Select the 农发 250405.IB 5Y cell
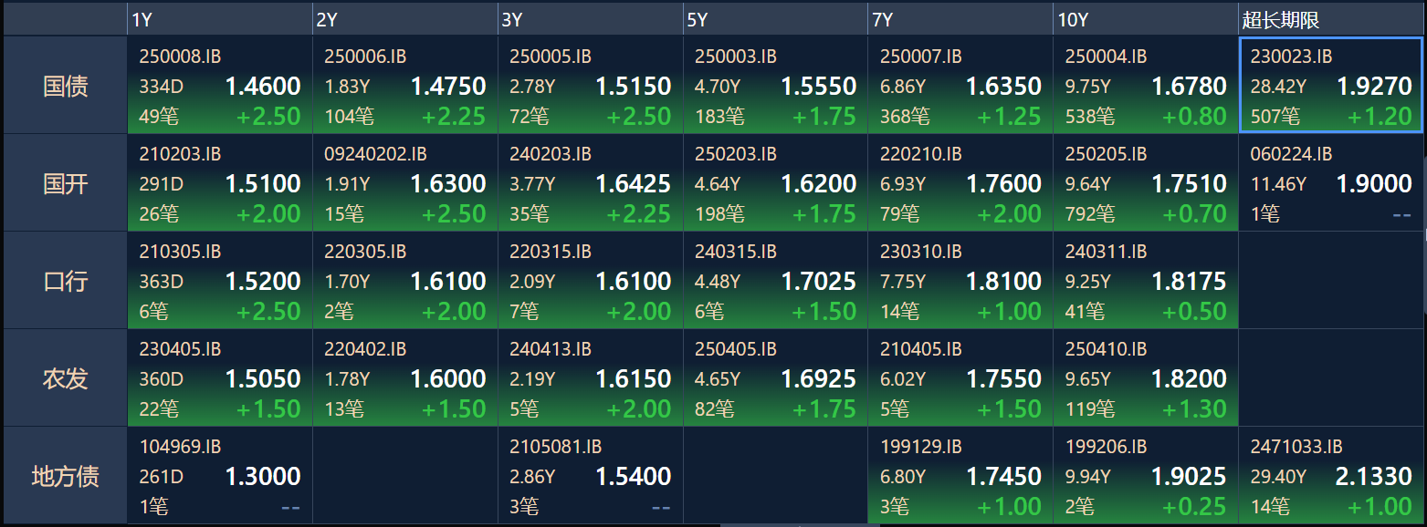Screen dimensions: 1427x527 775,377
